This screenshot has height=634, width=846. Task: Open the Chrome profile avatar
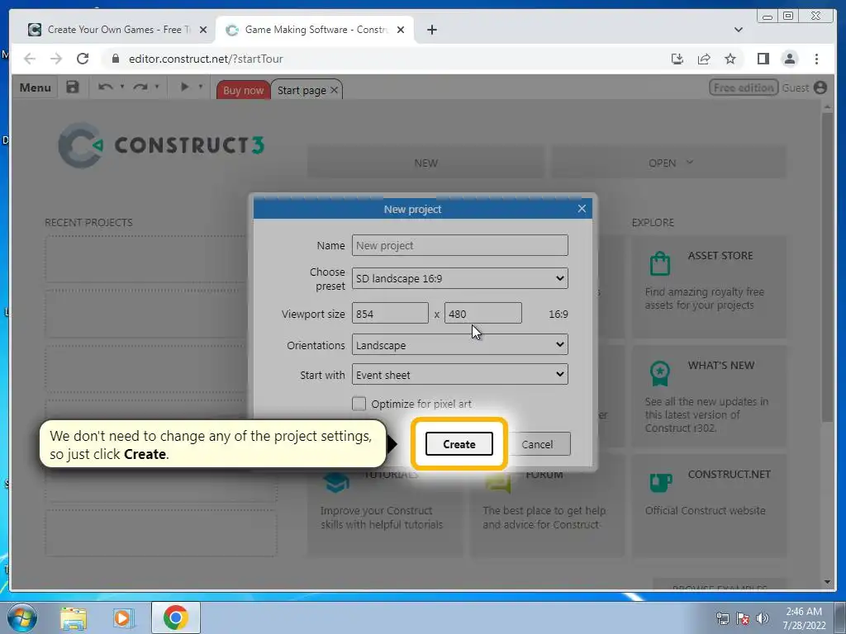789,59
